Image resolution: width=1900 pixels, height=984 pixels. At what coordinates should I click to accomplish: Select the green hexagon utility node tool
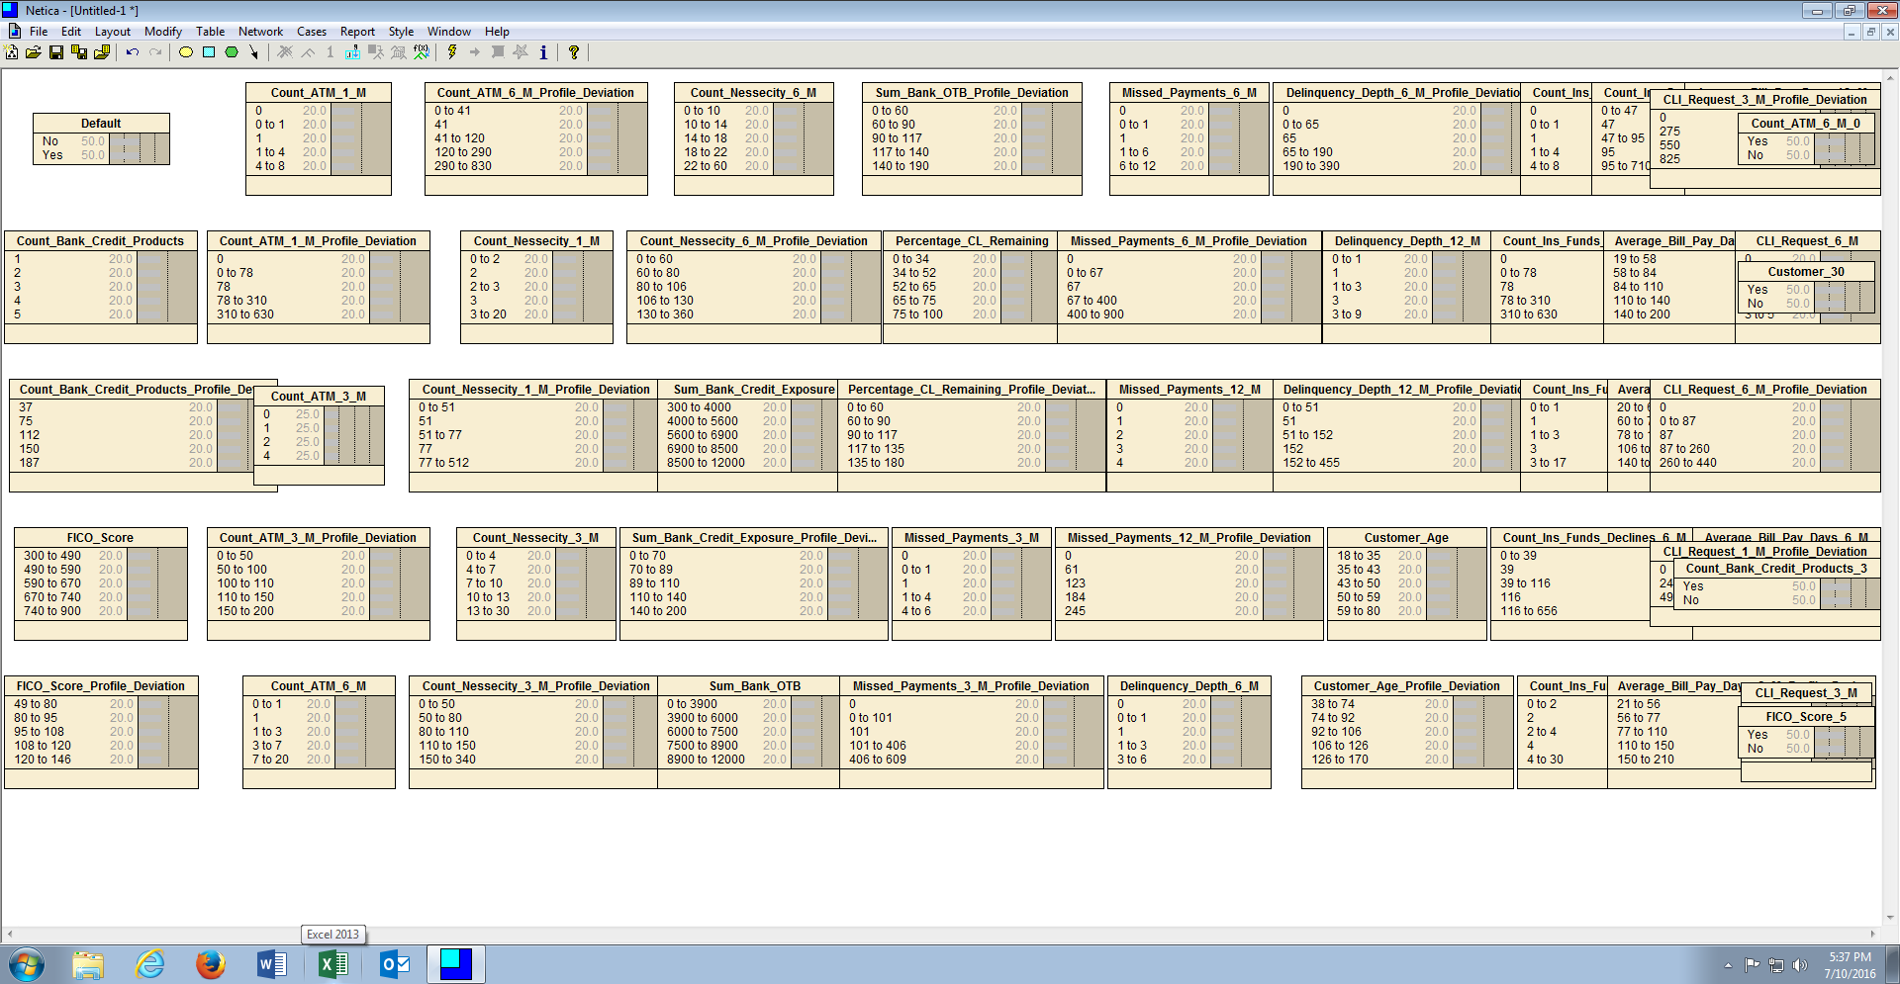click(x=232, y=52)
